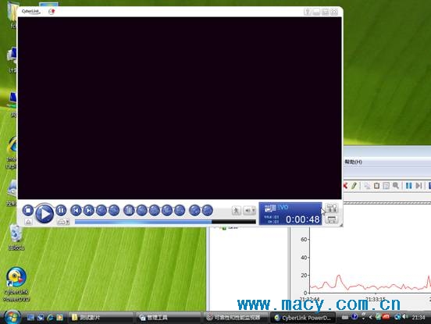The width and height of the screenshot is (431, 324).
Task: Freeze the performance monitor display
Action: 408,186
